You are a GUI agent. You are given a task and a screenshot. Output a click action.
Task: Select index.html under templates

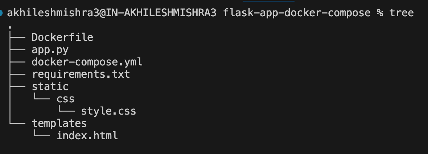tap(87, 136)
